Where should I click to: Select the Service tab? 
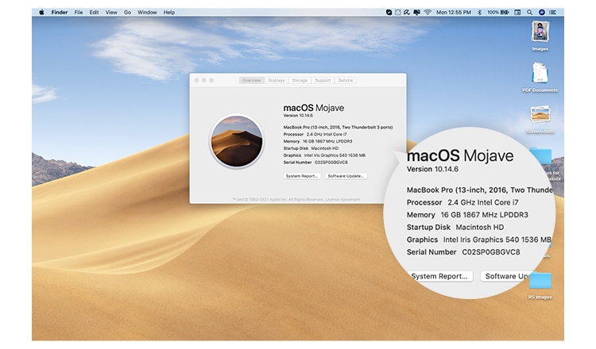[346, 80]
